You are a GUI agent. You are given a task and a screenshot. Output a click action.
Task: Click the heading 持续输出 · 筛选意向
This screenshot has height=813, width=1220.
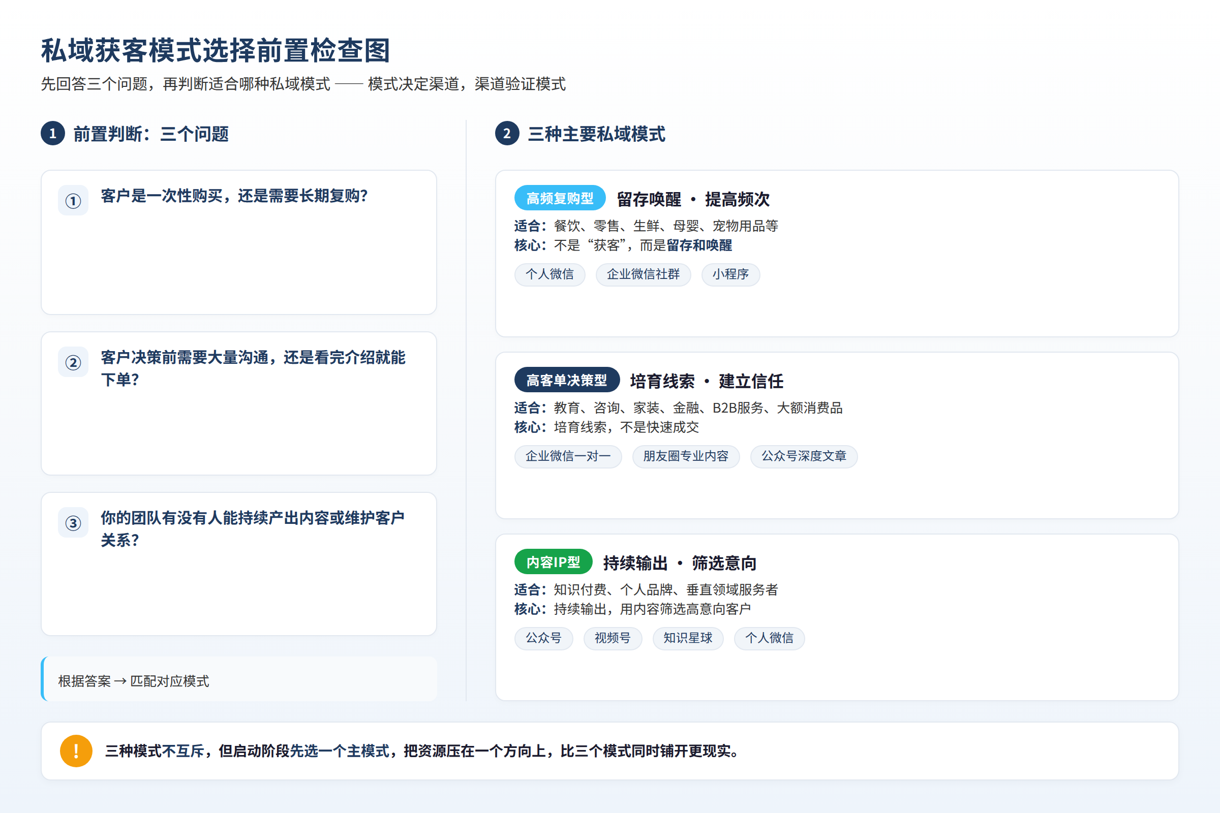pyautogui.click(x=680, y=563)
